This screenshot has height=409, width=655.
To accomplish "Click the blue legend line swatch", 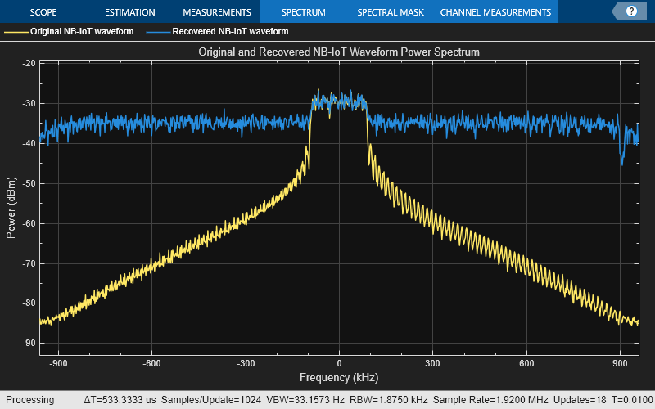I will click(158, 32).
